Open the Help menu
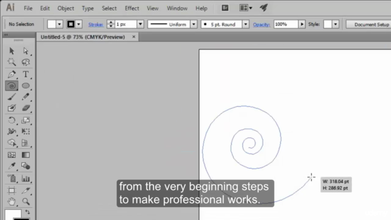The image size is (391, 220). (x=201, y=8)
